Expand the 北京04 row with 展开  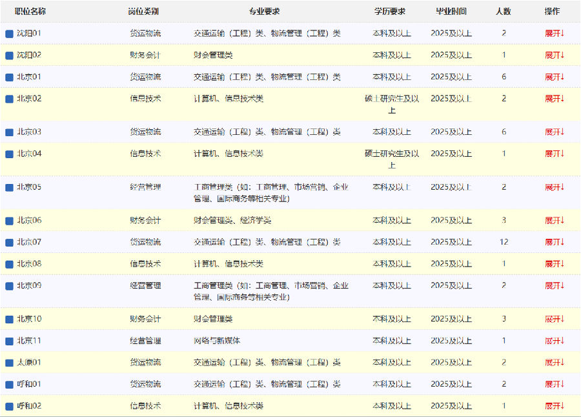click(x=555, y=154)
